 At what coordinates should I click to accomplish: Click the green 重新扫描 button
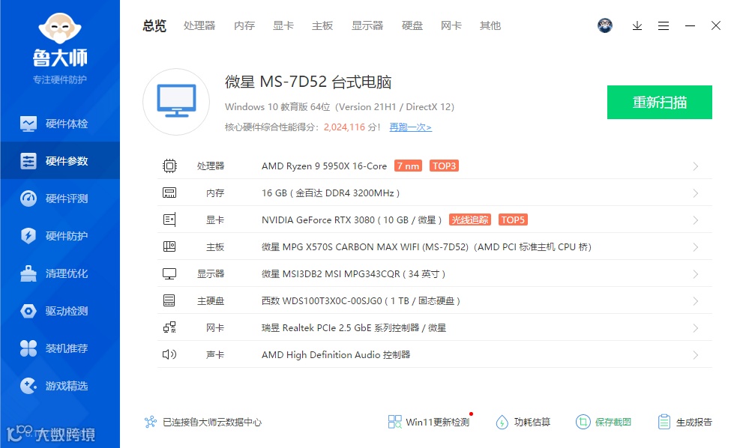660,102
